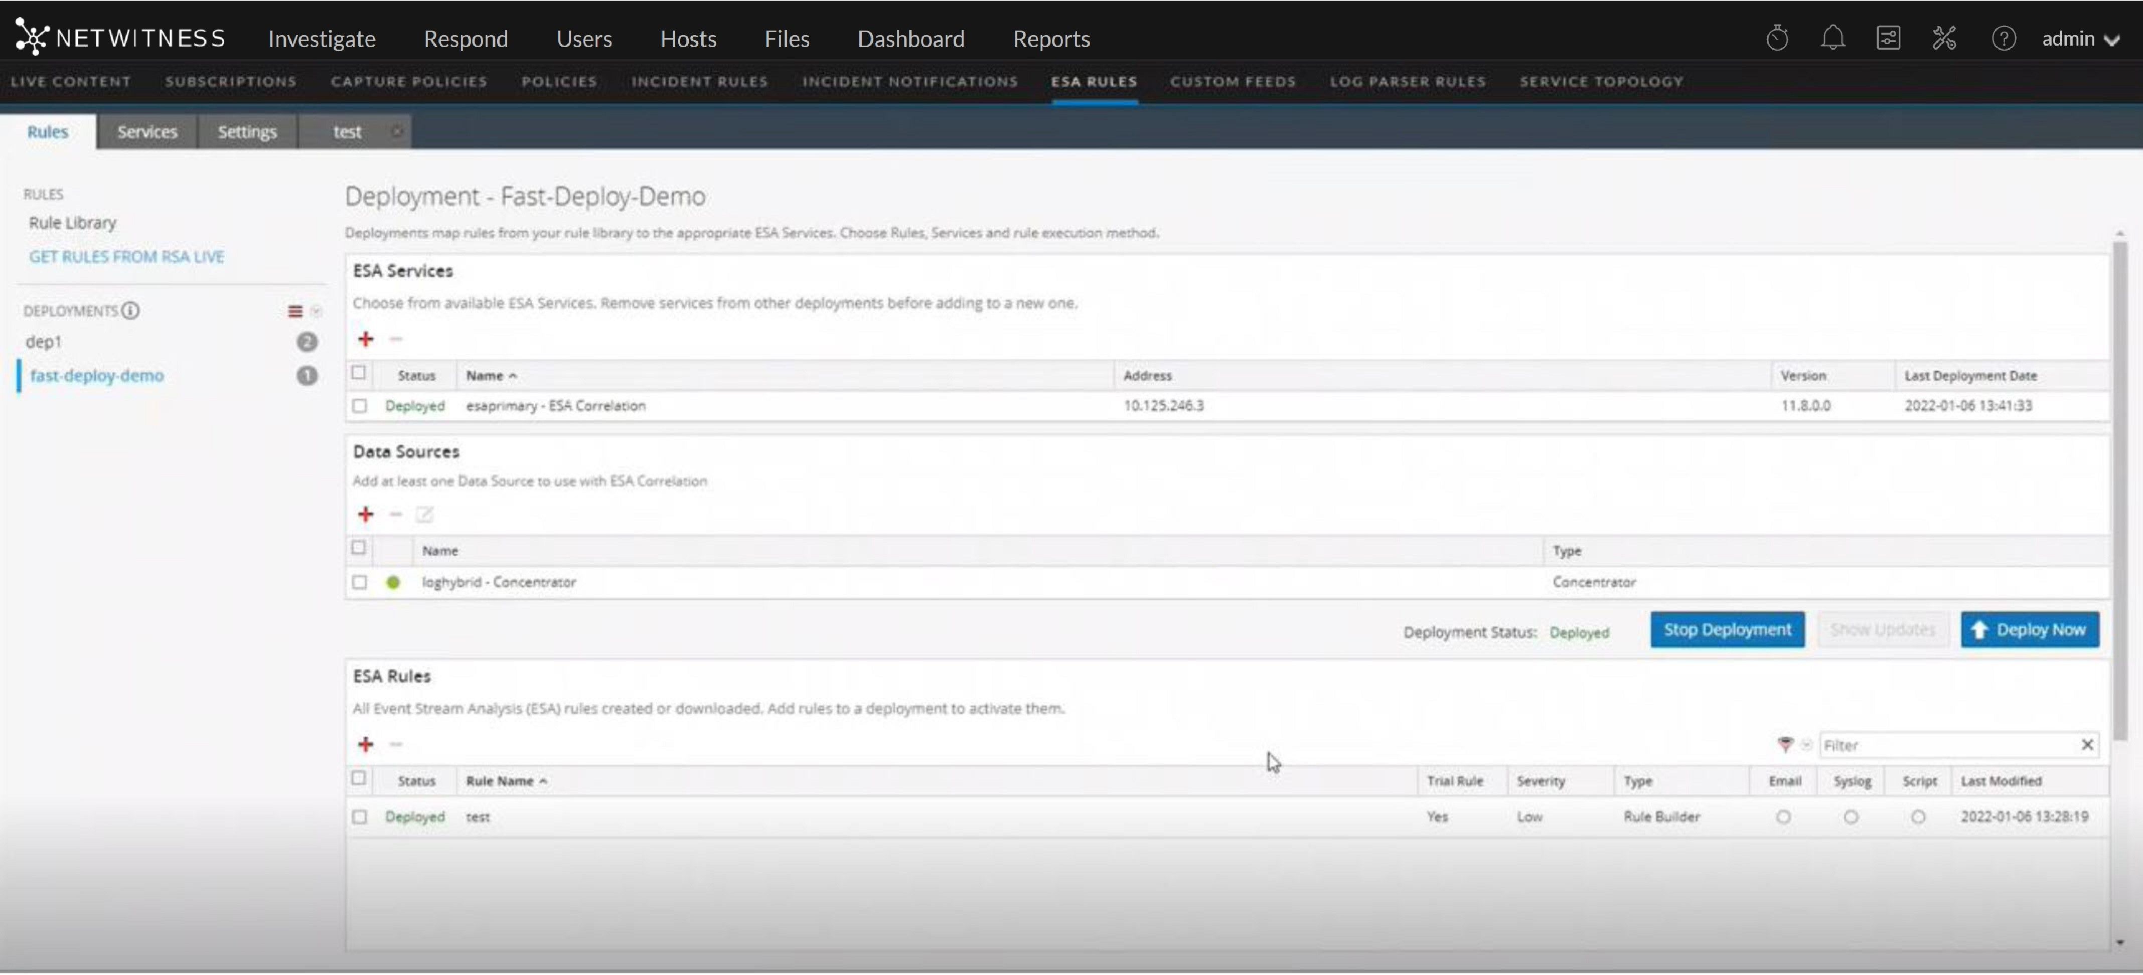Viewport: 2143px width, 975px height.
Task: Click GET RULES FROM RSA LIVE link
Action: pyautogui.click(x=126, y=257)
